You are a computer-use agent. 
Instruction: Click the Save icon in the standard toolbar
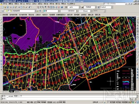click(8, 7)
